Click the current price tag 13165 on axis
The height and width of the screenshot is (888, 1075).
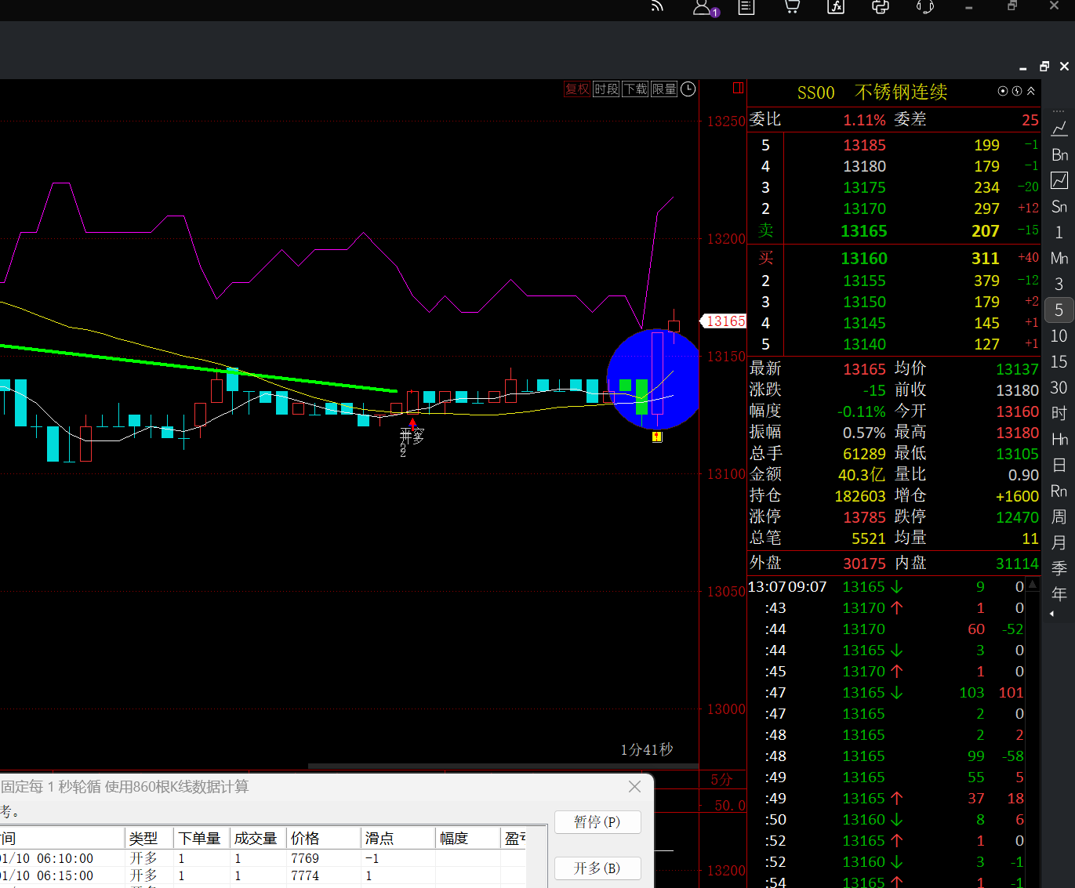(725, 321)
